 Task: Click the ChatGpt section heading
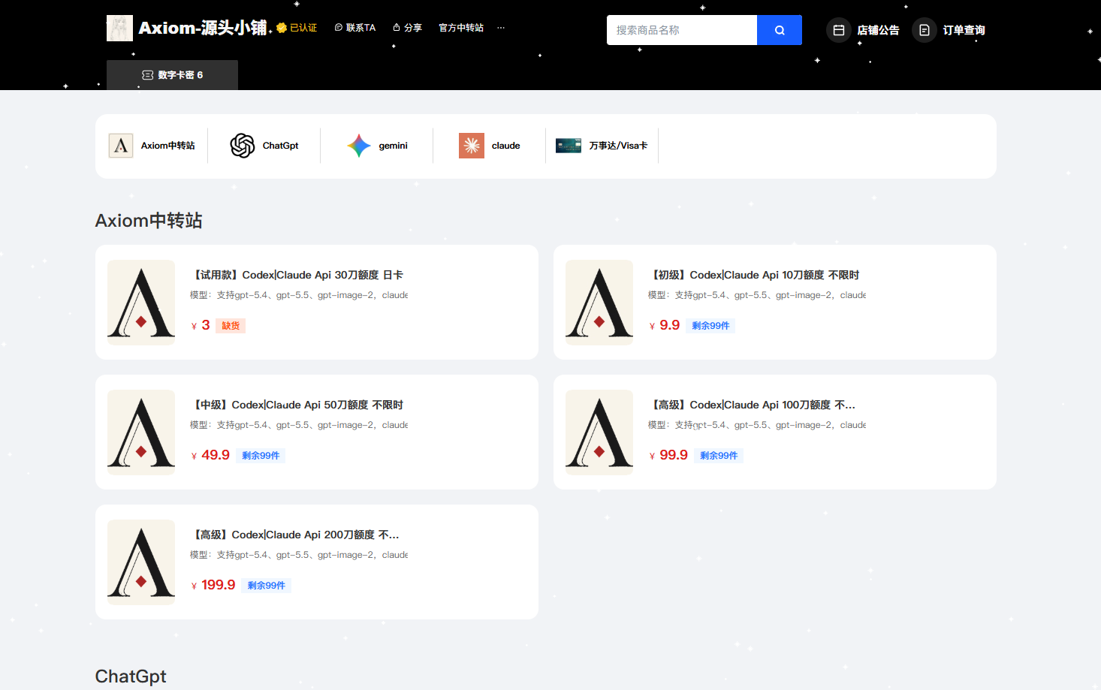131,676
